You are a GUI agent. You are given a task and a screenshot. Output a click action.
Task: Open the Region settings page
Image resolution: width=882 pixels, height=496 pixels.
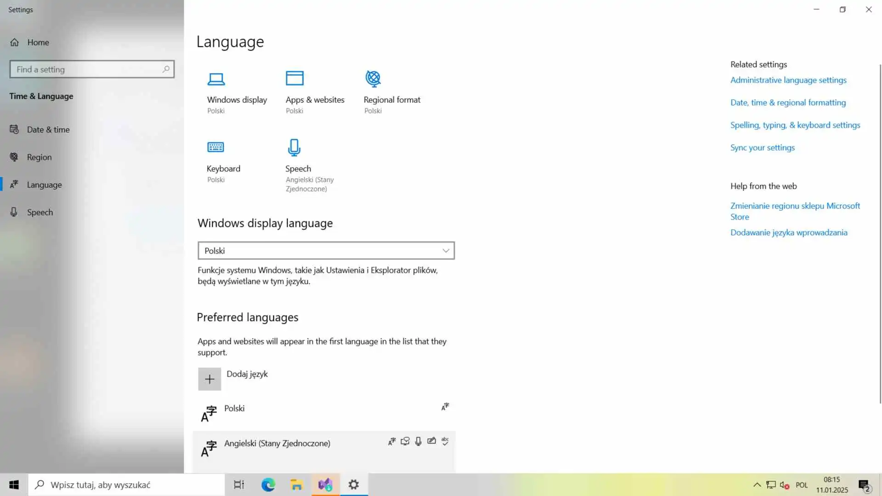coord(39,157)
